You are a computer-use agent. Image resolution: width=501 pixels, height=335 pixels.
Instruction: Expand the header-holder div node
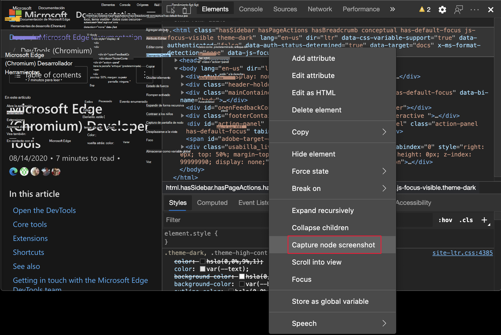click(x=182, y=84)
